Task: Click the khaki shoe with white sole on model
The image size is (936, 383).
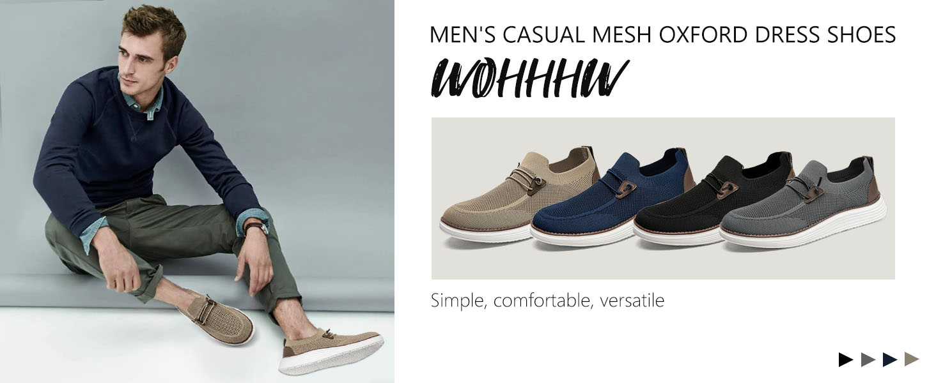Action: point(331,351)
